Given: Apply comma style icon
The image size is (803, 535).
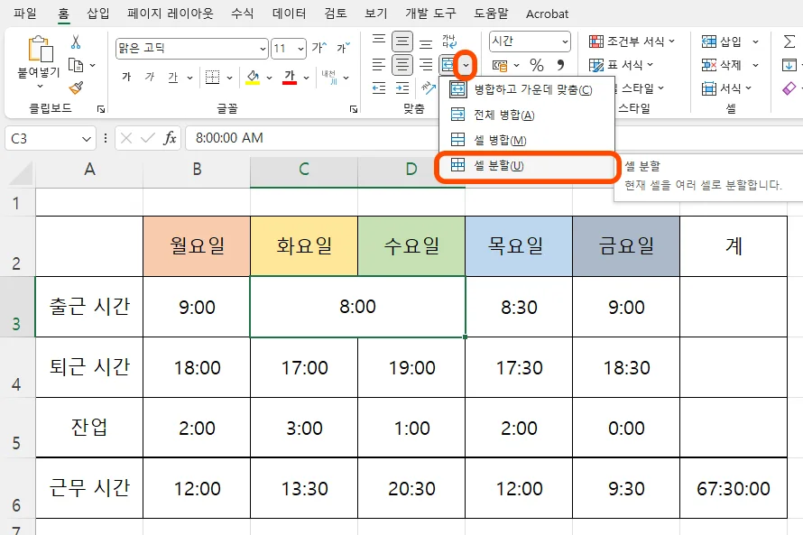Looking at the screenshot, I should [561, 65].
